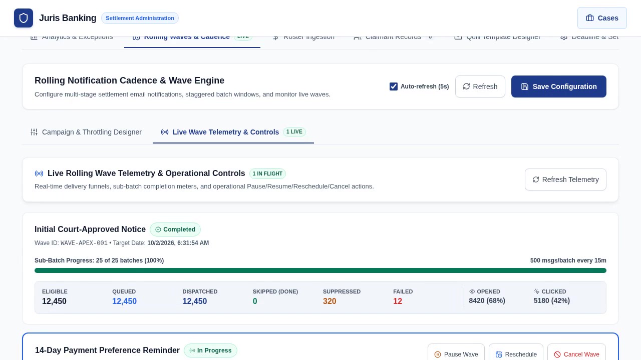The width and height of the screenshot is (641, 360).
Task: Click the target date 10/2/2026, 6:31:54 AM
Action: pyautogui.click(x=178, y=243)
